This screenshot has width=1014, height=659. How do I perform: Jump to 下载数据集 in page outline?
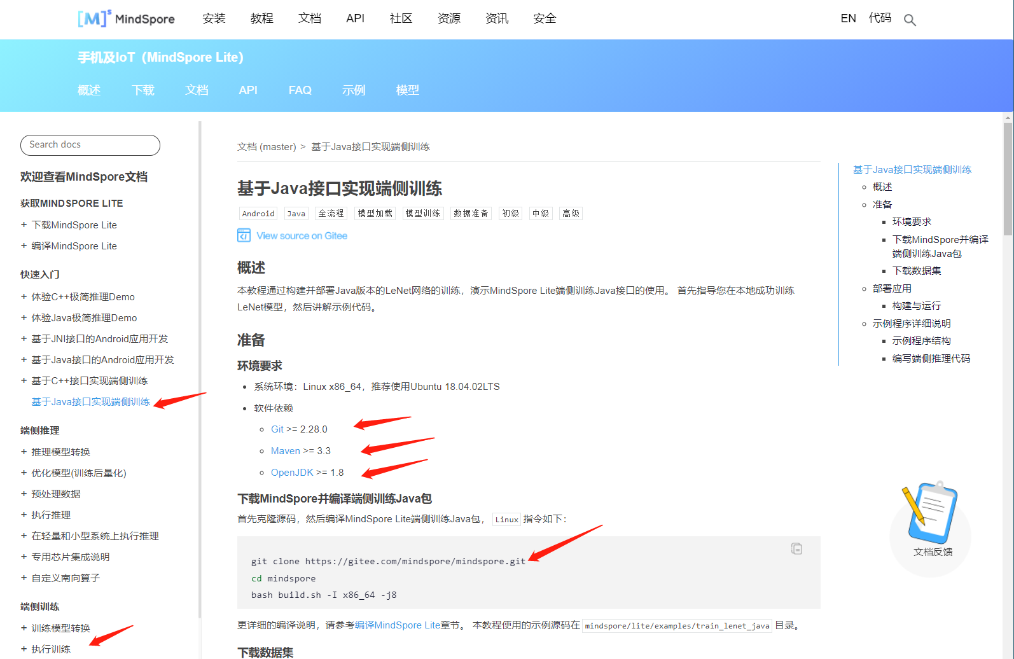tap(917, 271)
